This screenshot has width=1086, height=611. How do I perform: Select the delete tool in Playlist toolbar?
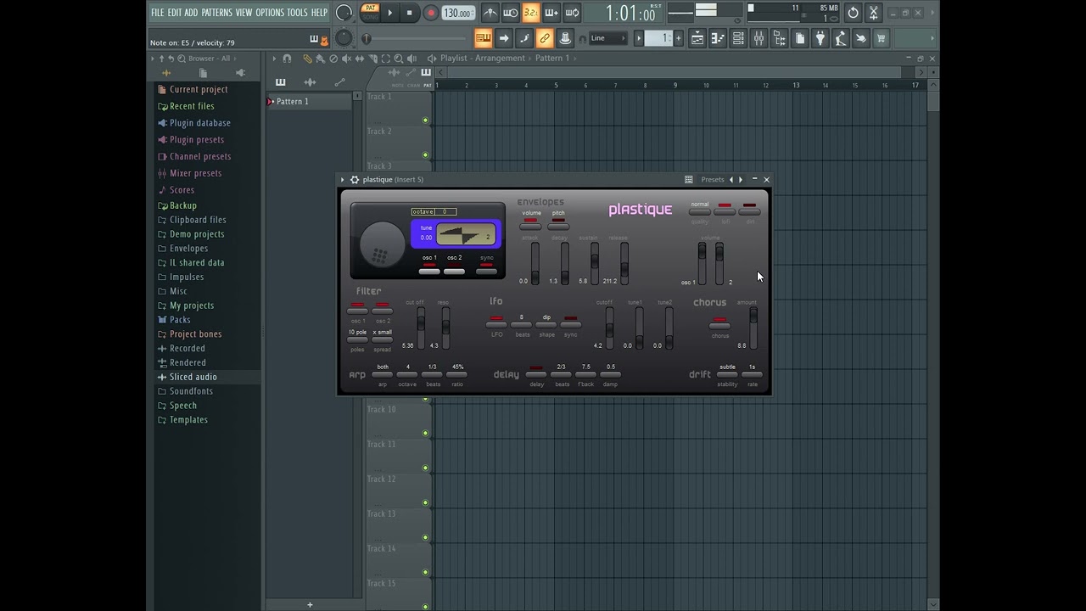[x=333, y=59]
